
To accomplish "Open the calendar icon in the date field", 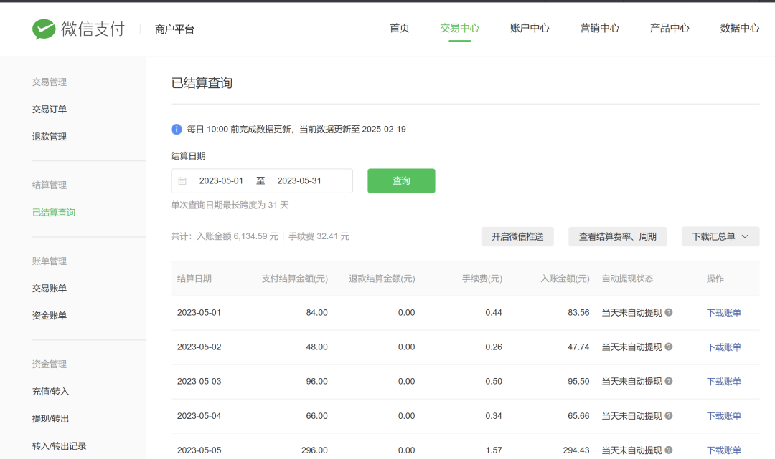I will (182, 180).
